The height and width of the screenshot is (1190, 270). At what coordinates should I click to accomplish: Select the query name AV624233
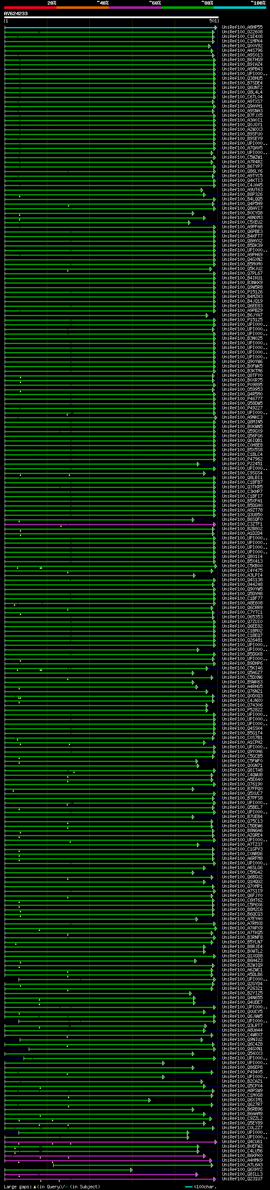(x=16, y=14)
